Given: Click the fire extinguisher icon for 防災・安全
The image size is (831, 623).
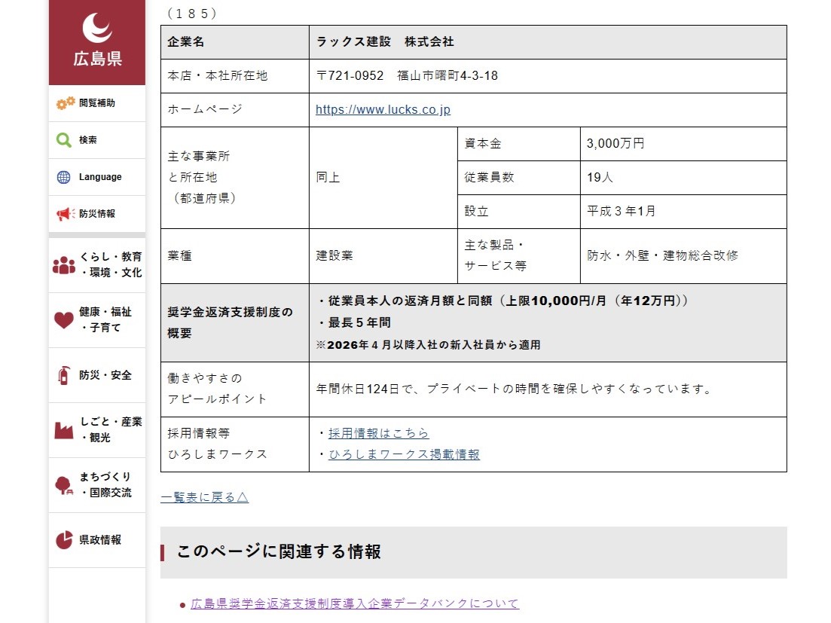Looking at the screenshot, I should [63, 375].
